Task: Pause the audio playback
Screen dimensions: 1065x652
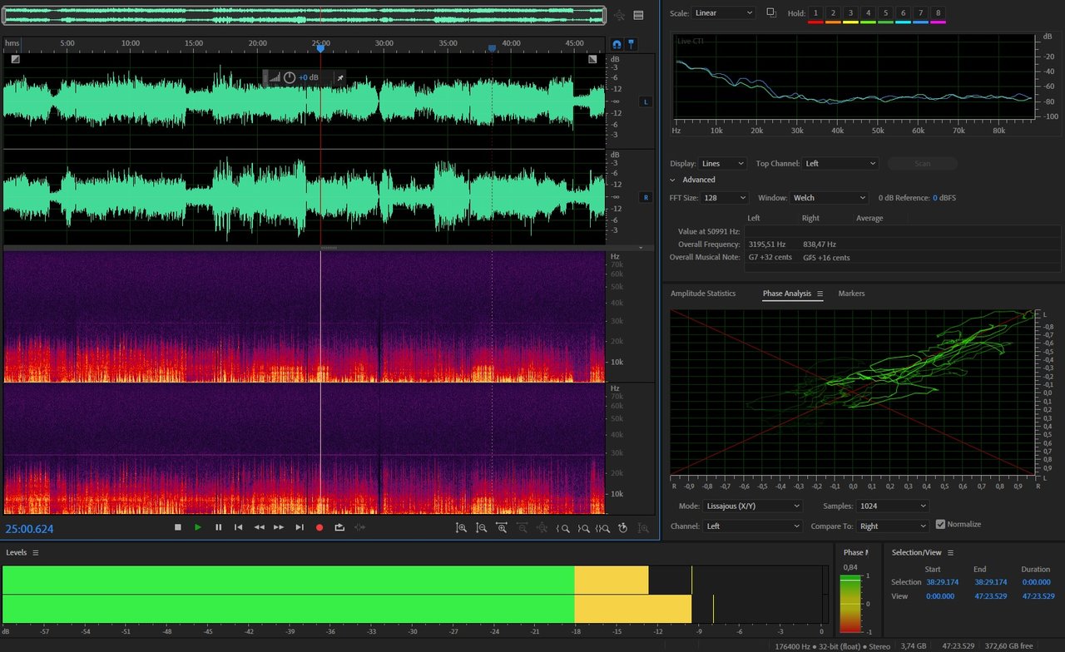Action: click(218, 527)
